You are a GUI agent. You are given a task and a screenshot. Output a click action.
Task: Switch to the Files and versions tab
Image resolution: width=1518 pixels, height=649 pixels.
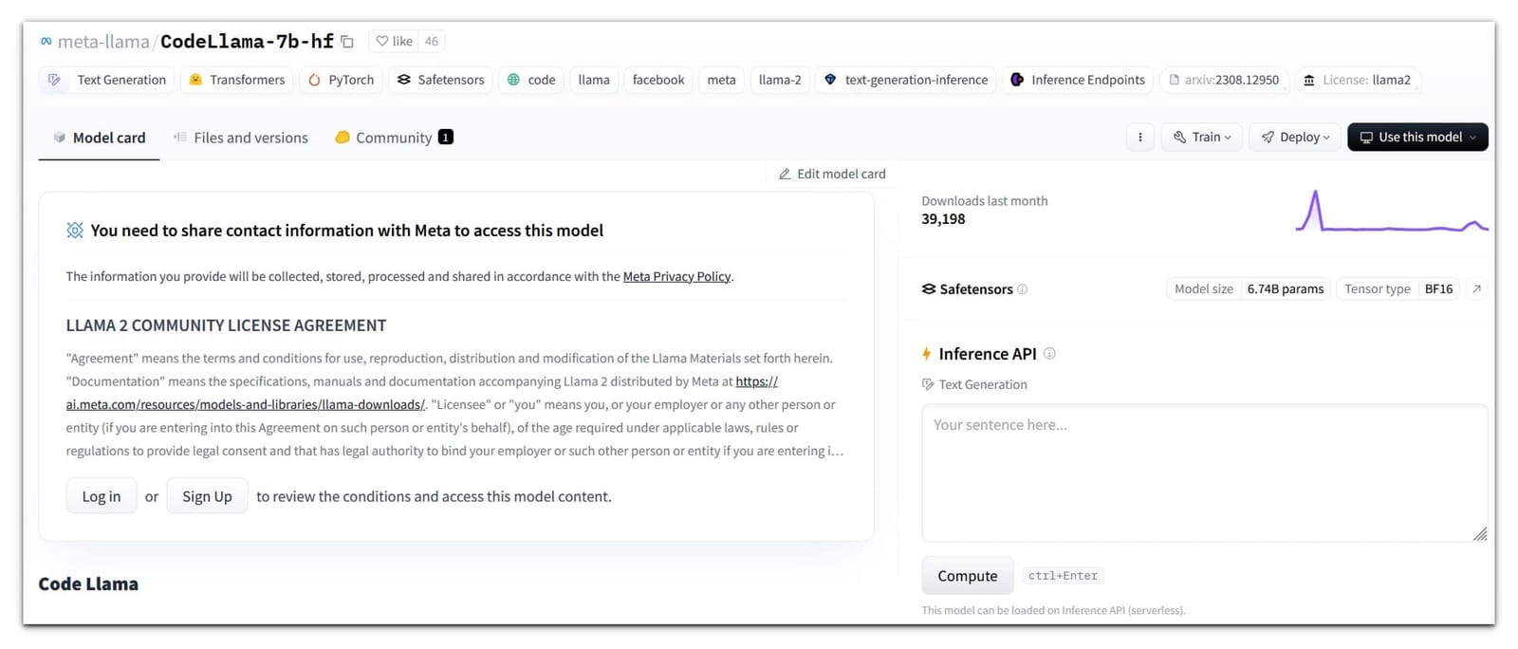click(x=240, y=137)
